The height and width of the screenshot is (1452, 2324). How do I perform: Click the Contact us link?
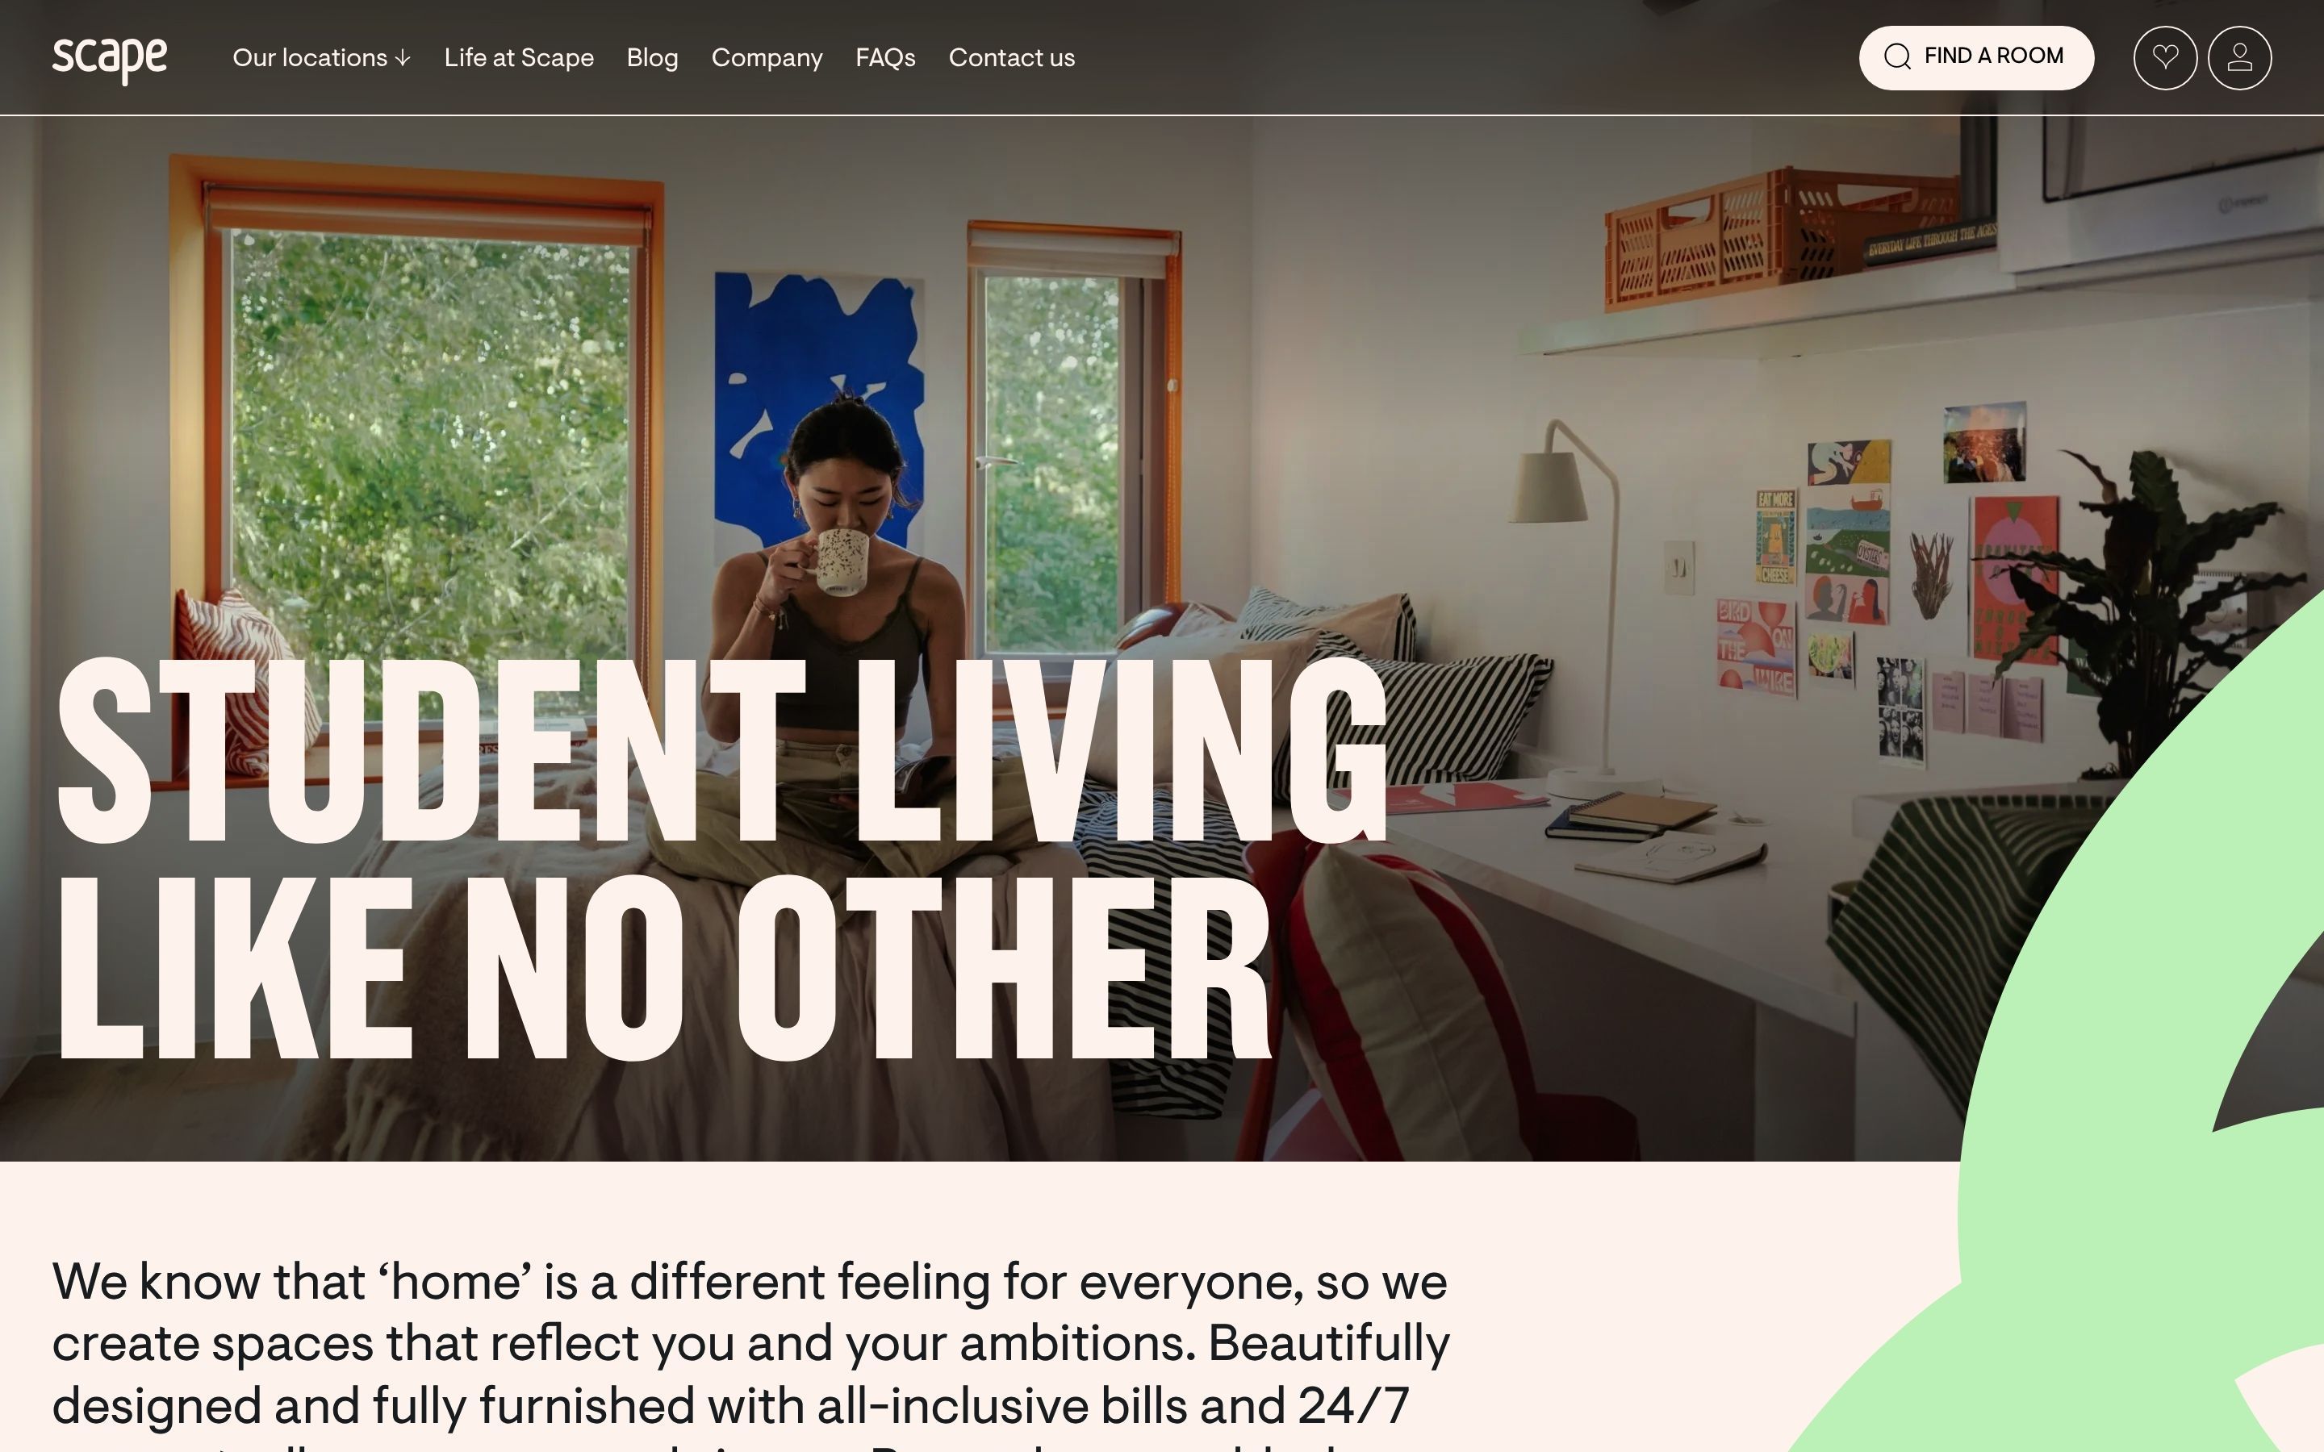[1011, 57]
